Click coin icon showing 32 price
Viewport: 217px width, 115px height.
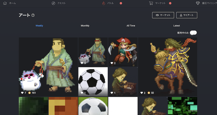pos(149,93)
